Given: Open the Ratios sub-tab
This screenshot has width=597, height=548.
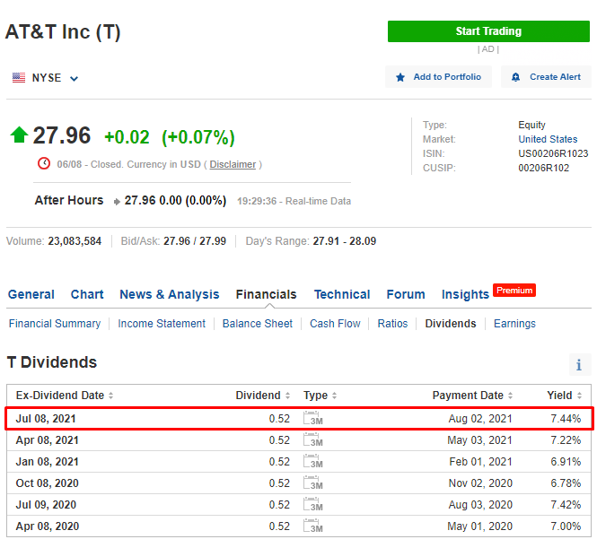Looking at the screenshot, I should [x=392, y=323].
